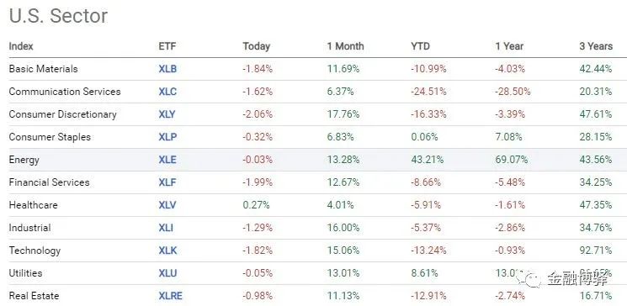The height and width of the screenshot is (306, 627).
Task: Open the XLP ETF link
Action: coord(167,137)
